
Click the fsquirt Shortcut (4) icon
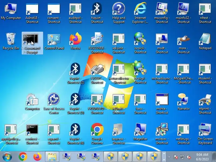tap(76, 134)
